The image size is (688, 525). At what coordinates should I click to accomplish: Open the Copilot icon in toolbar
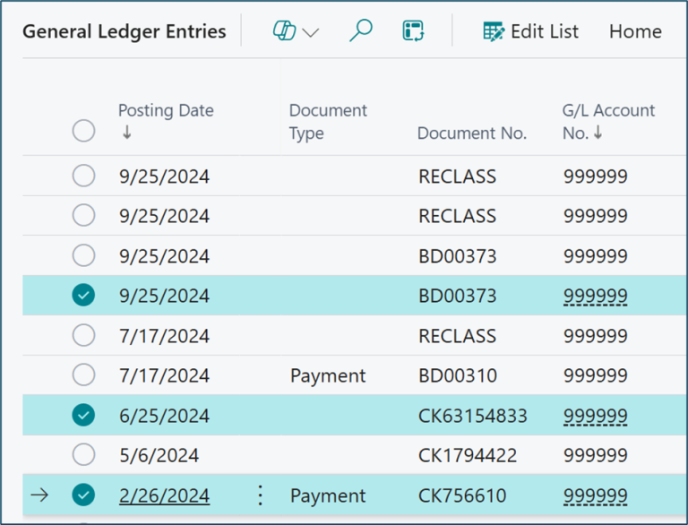(285, 31)
